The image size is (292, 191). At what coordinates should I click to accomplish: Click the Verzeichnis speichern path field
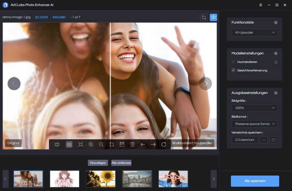click(245, 140)
